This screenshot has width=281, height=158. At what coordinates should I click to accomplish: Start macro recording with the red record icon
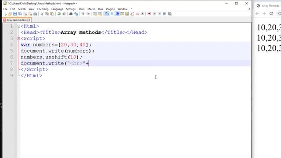coord(149,14)
